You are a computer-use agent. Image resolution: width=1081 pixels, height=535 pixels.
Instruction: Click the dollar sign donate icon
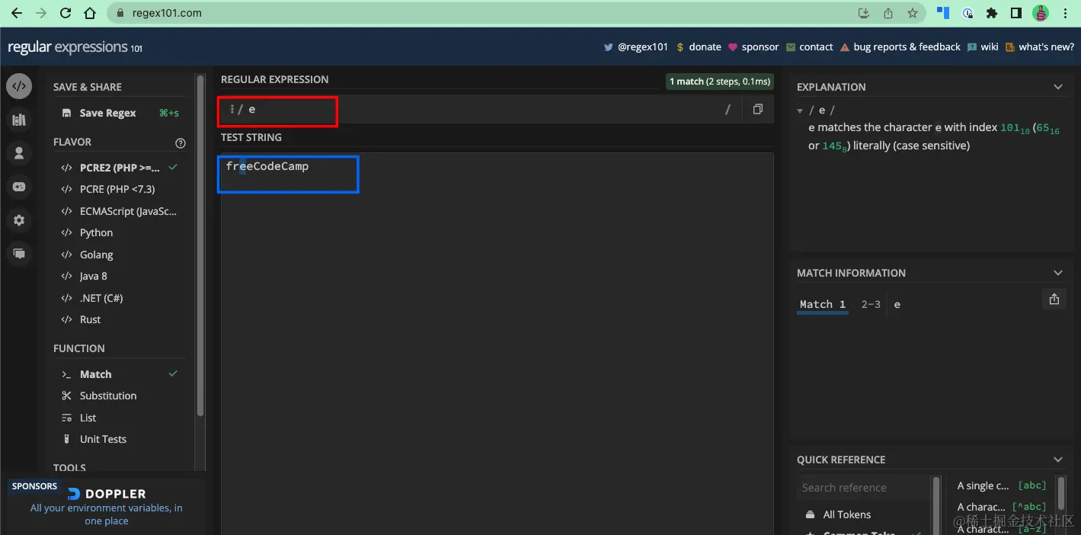click(x=680, y=47)
